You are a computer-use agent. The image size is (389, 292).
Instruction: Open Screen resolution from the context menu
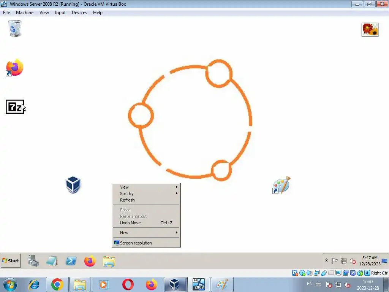tap(146, 243)
